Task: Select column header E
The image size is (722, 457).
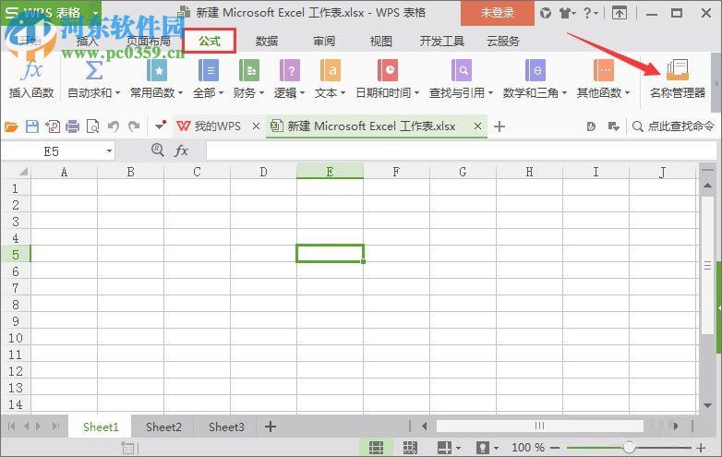Action: (x=330, y=172)
